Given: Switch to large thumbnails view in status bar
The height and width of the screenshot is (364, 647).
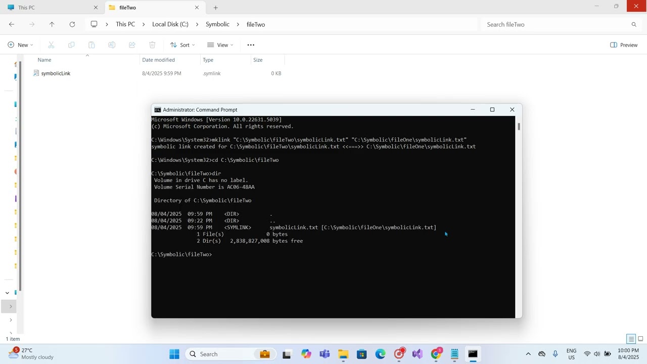Looking at the screenshot, I should click(640, 339).
